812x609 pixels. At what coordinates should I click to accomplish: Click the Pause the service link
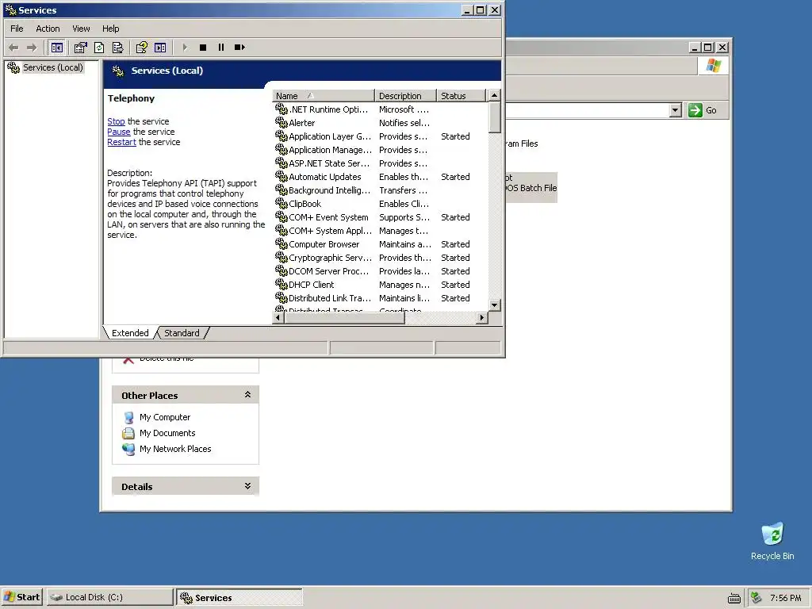point(119,132)
